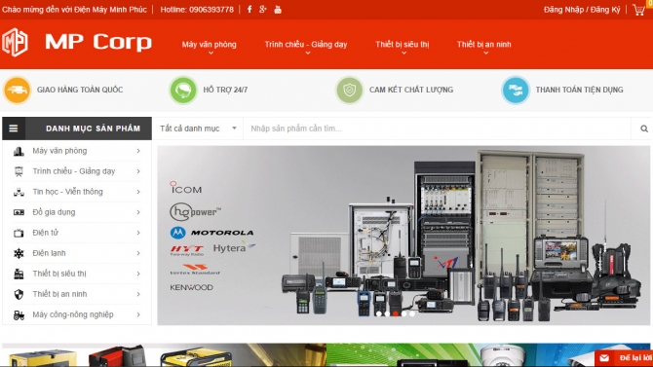This screenshot has width=653, height=367.
Task: Click the Điện tử category text
Action: pos(46,233)
